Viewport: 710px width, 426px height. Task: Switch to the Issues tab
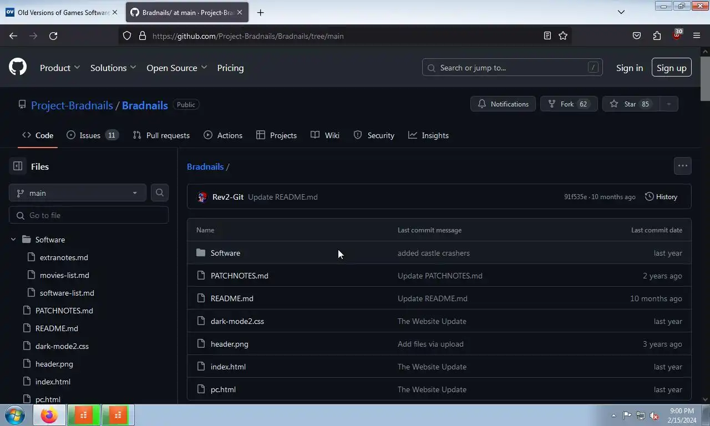point(93,135)
